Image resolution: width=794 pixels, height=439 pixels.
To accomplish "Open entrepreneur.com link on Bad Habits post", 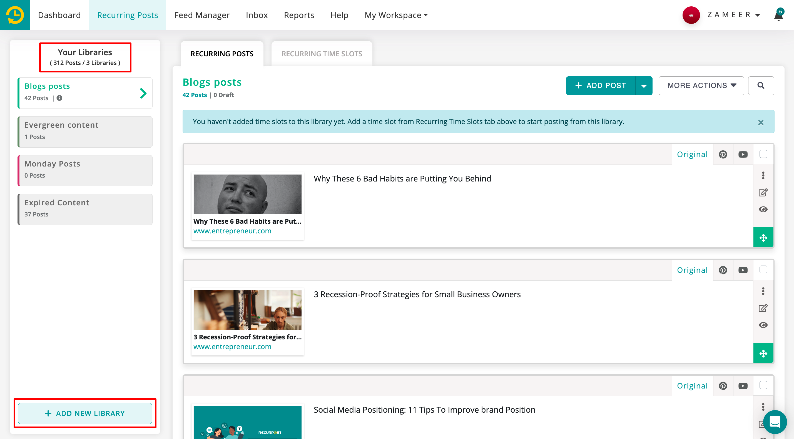I will [x=232, y=231].
